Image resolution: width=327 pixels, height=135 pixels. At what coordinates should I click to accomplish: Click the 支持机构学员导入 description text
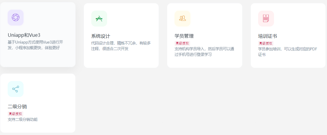pyautogui.click(x=204, y=52)
